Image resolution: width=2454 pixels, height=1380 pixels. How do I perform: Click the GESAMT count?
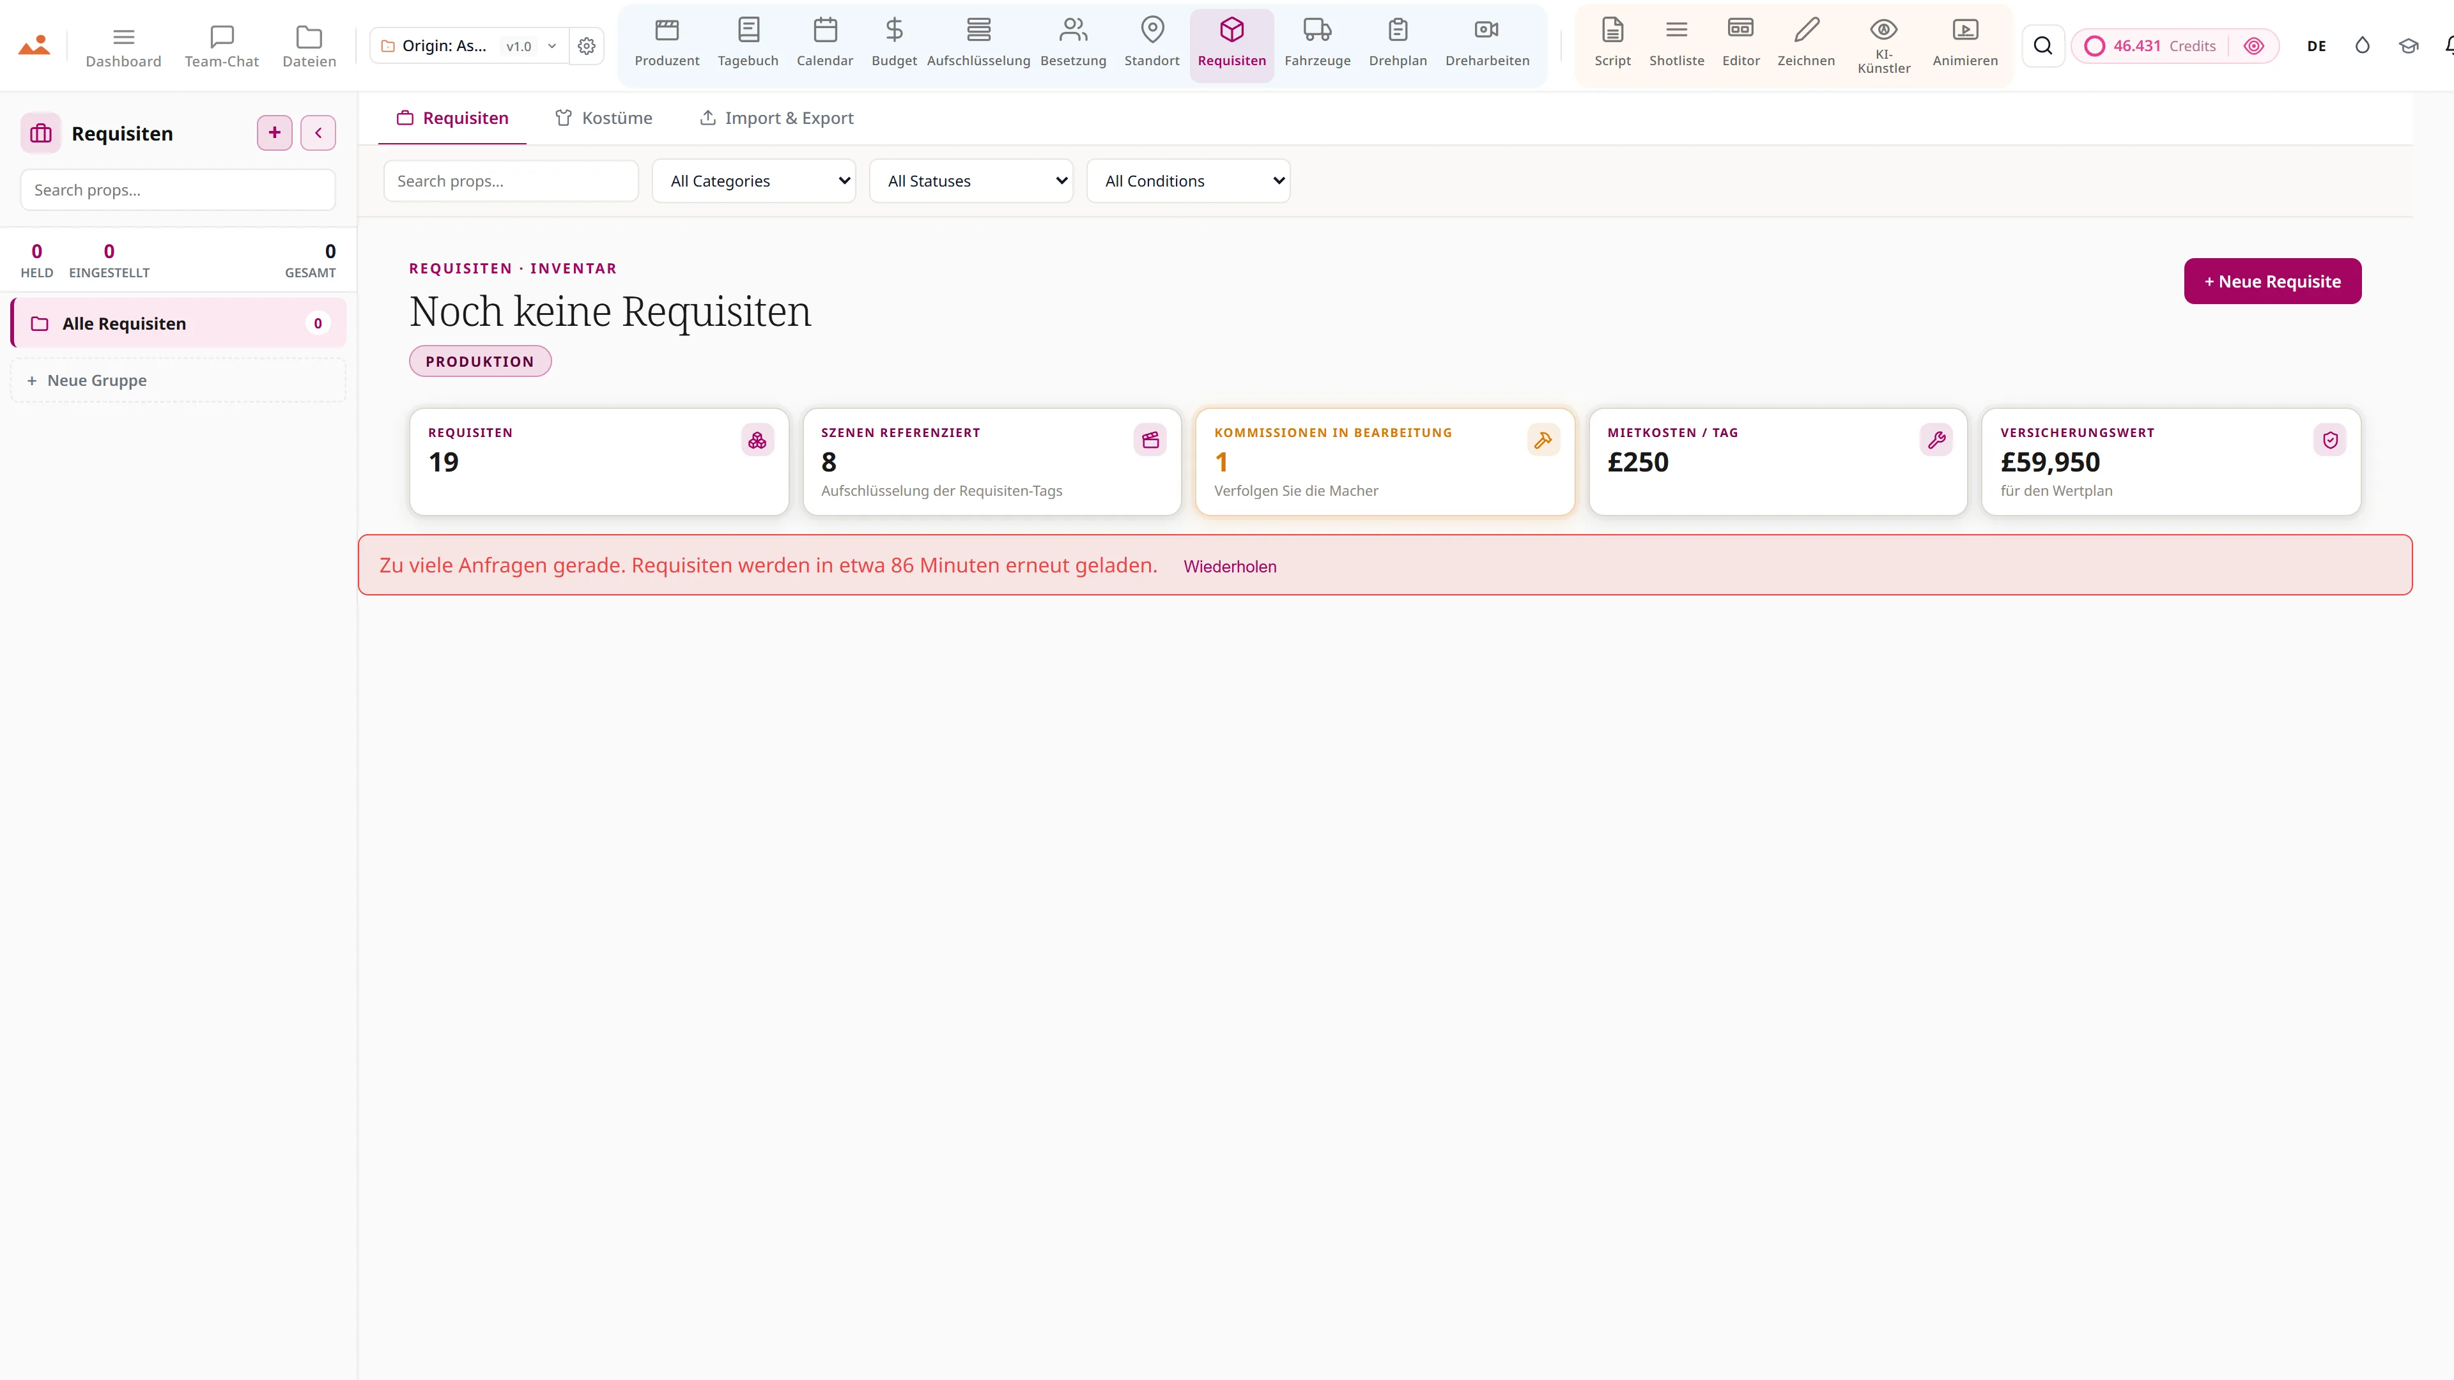coord(311,260)
